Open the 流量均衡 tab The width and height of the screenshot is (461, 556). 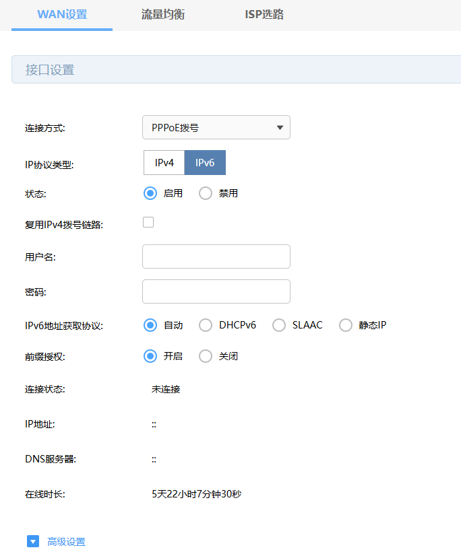click(x=162, y=14)
